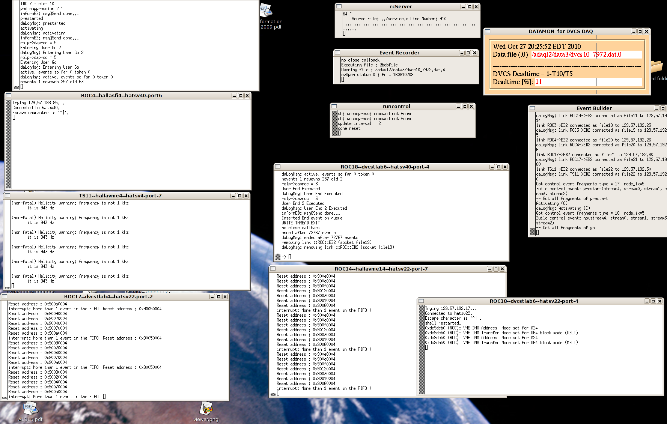Click 'Connected to hatsv40.' in ROC4 terminal

[36, 108]
